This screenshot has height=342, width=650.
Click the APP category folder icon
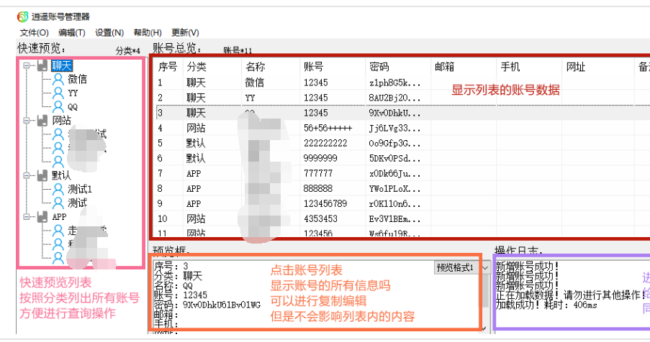(x=42, y=216)
